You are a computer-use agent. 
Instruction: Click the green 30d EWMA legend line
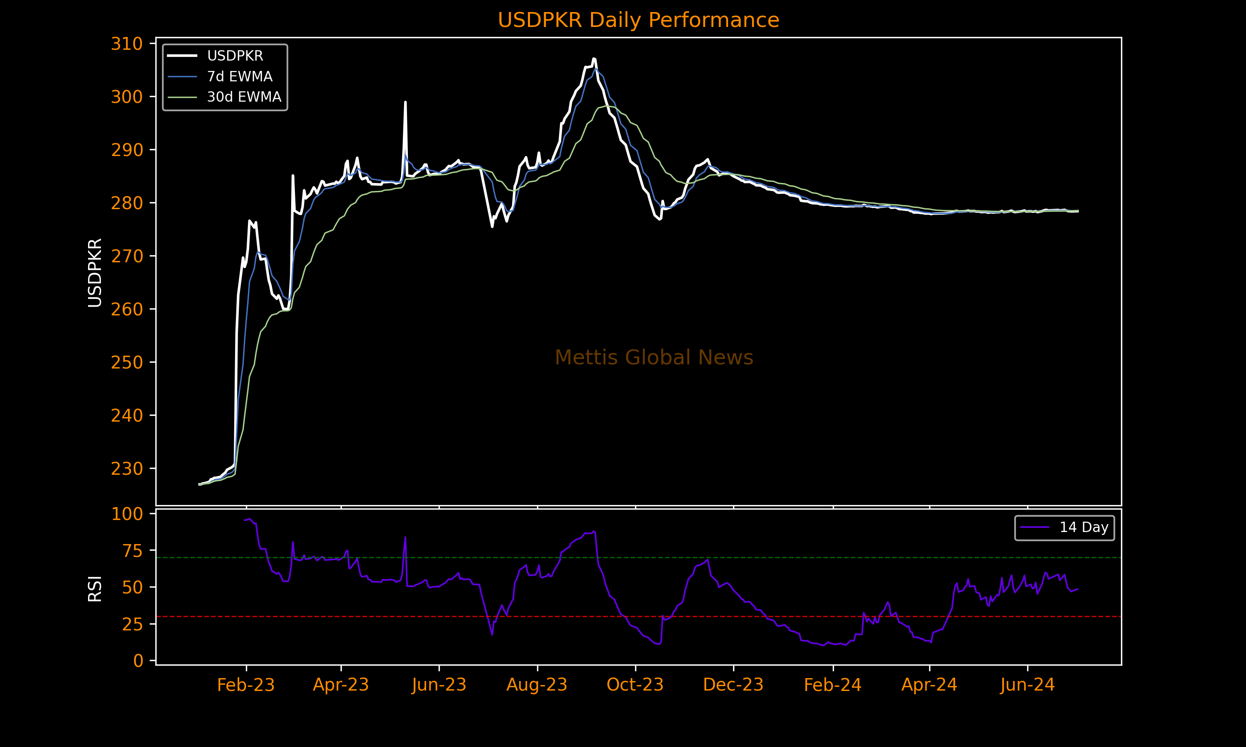coord(182,97)
